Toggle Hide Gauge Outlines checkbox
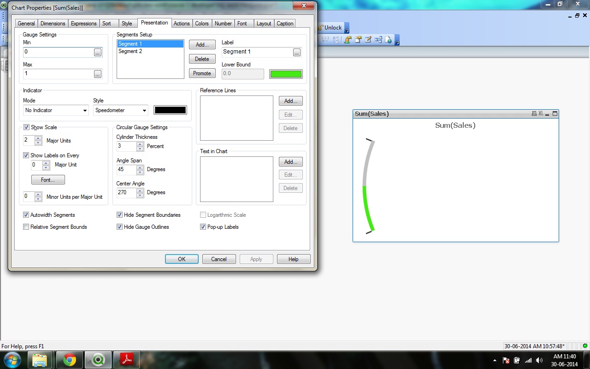This screenshot has width=590, height=369. tap(120, 227)
